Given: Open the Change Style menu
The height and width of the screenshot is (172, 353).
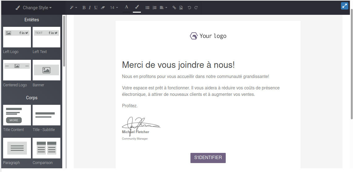Looking at the screenshot, I should point(33,8).
